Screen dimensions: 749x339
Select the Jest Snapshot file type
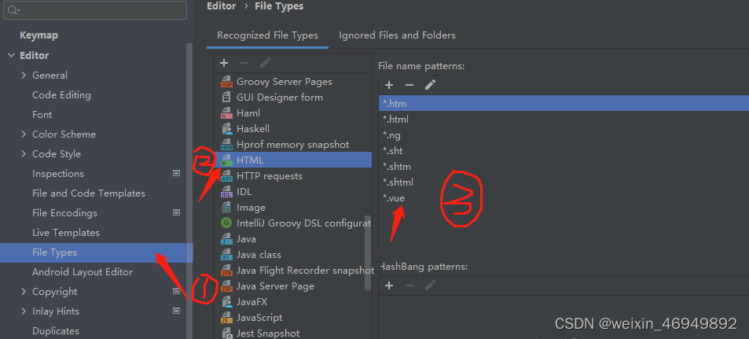point(293,333)
